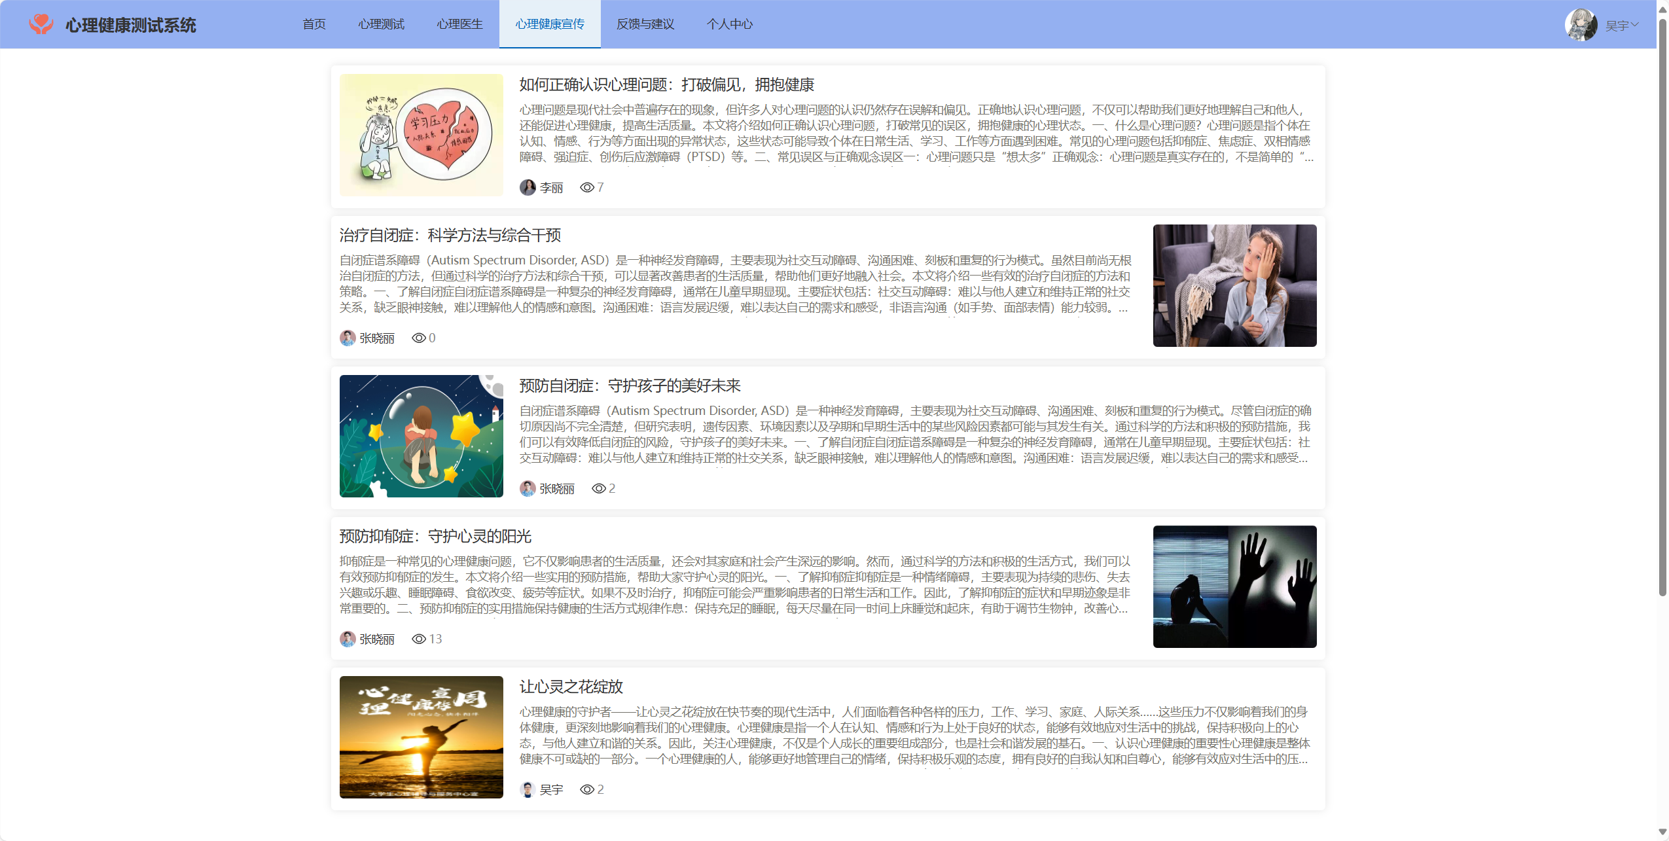This screenshot has width=1669, height=841.
Task: Click the broken heart cartoon thumbnail
Action: (x=421, y=135)
